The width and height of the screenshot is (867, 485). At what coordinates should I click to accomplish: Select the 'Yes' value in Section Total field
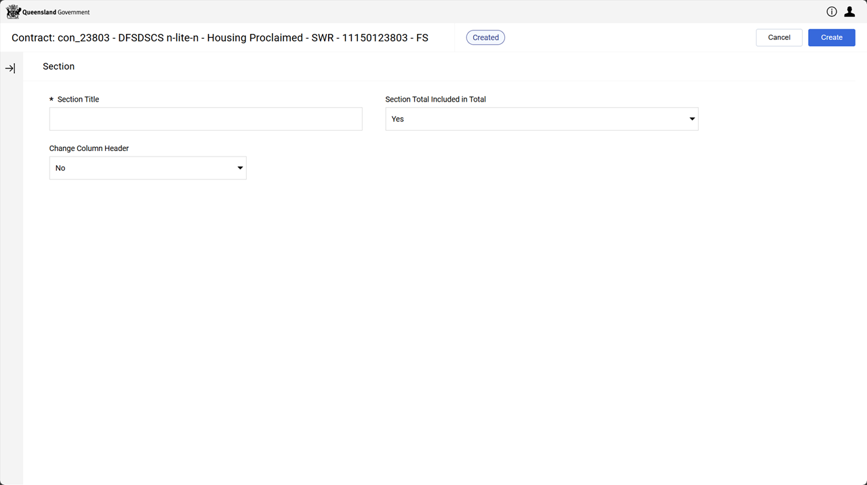[398, 119]
